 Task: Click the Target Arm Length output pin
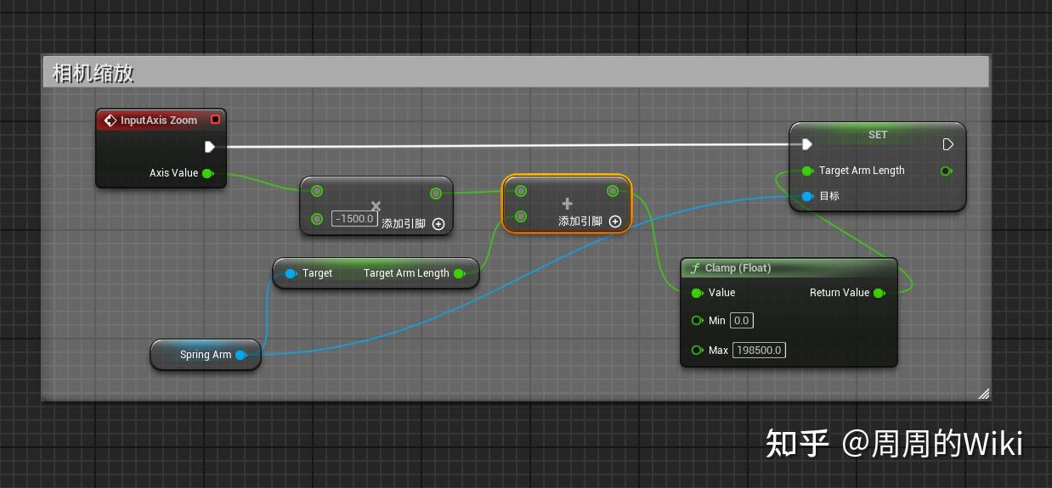click(x=459, y=273)
